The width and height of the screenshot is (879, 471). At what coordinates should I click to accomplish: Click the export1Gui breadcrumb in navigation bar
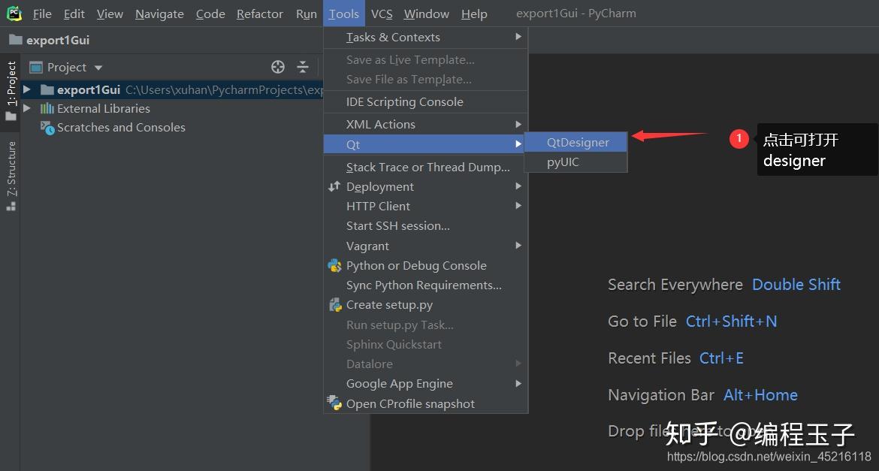pos(57,40)
